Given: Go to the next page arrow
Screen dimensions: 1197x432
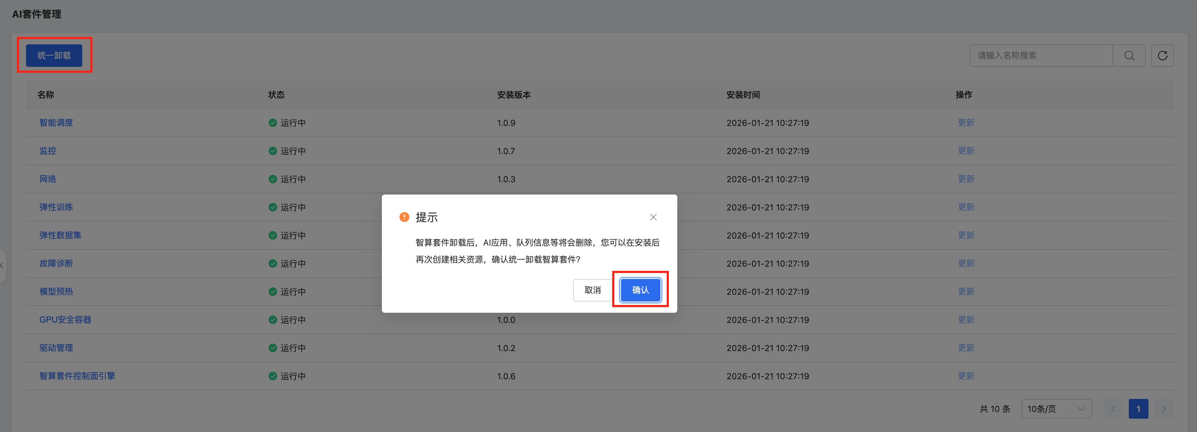Looking at the screenshot, I should click(1164, 409).
